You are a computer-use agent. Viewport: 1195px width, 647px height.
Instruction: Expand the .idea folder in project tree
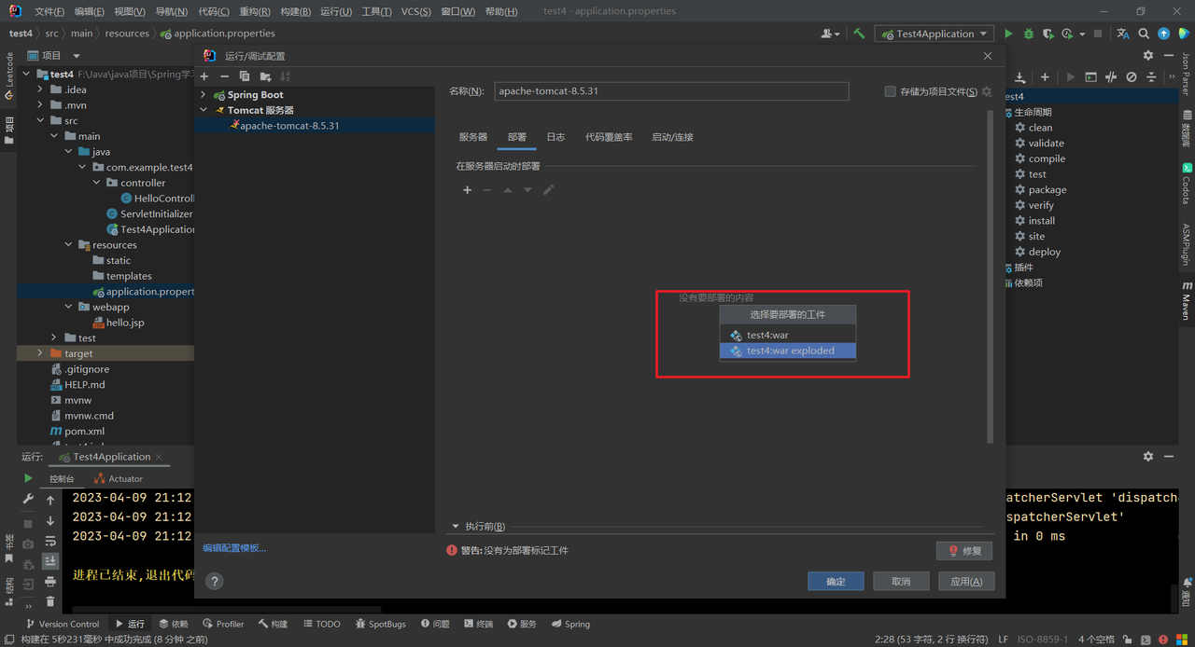[41, 89]
